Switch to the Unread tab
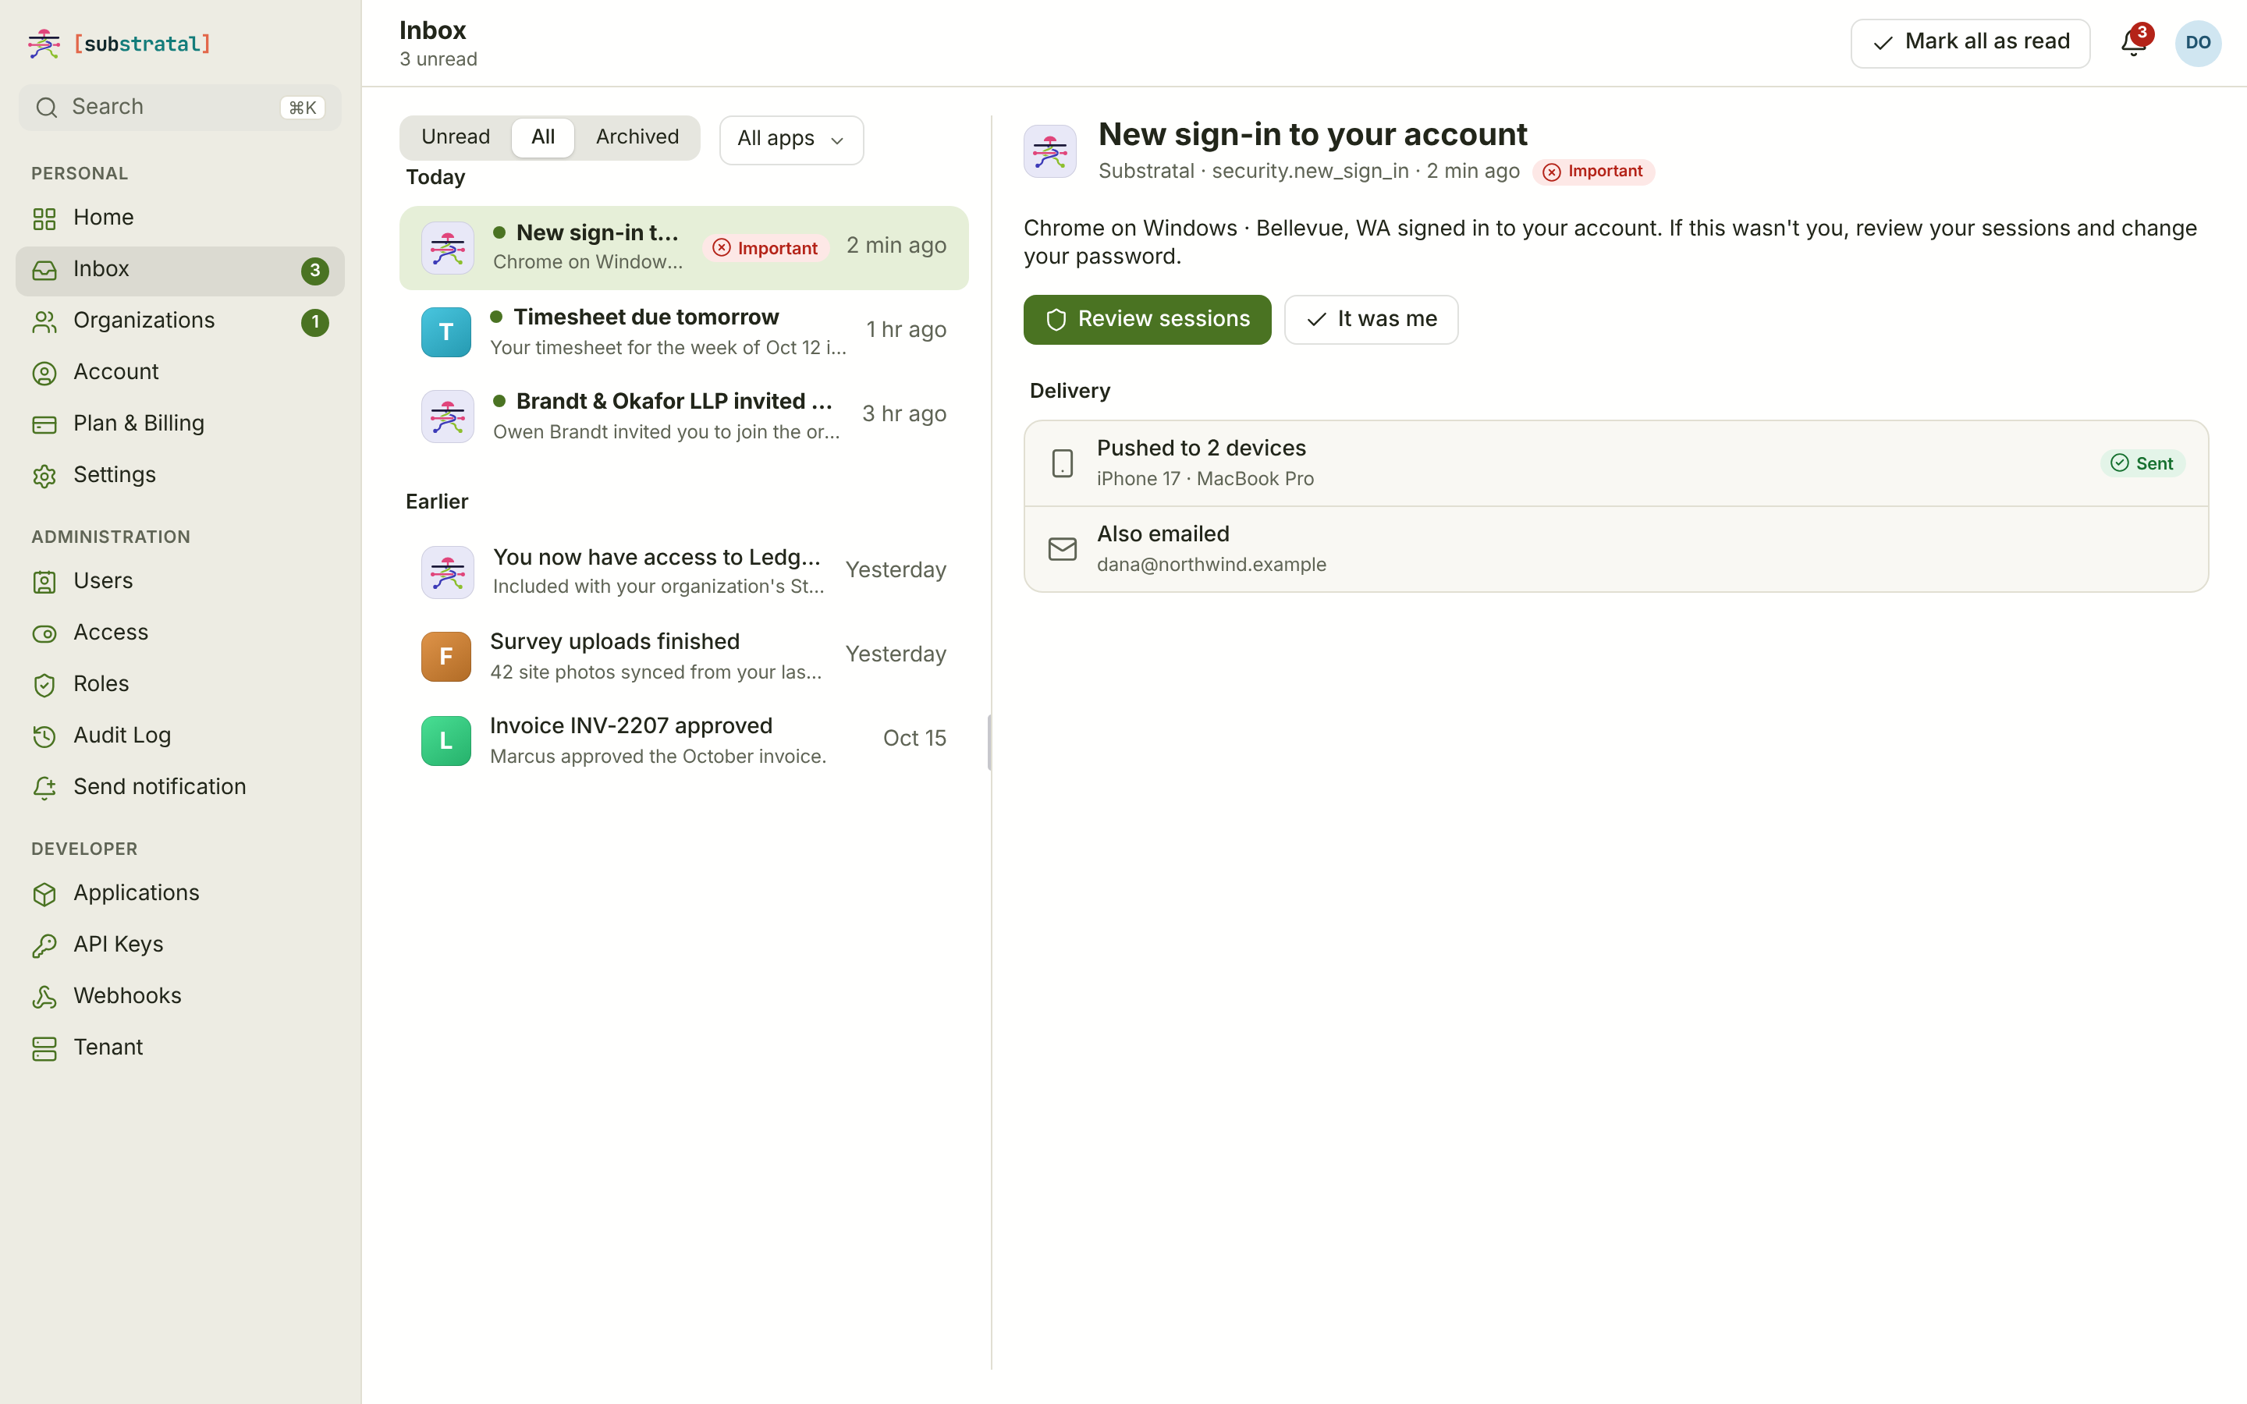Viewport: 2247px width, 1404px height. click(455, 137)
